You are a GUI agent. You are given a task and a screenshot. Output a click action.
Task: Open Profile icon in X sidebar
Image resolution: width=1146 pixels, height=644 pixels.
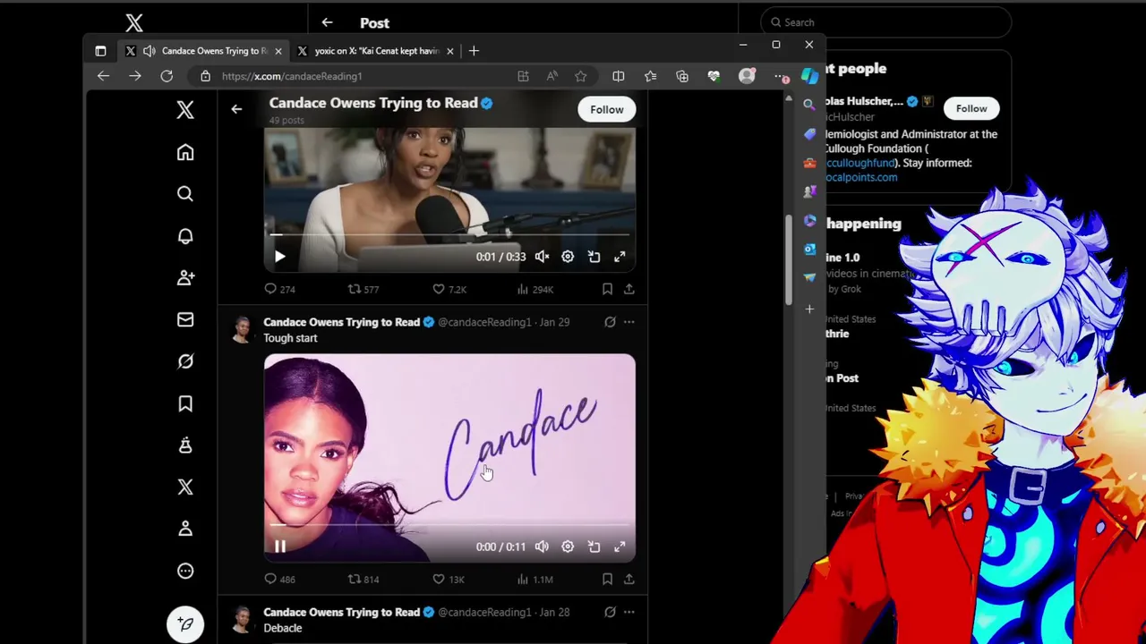tap(185, 529)
